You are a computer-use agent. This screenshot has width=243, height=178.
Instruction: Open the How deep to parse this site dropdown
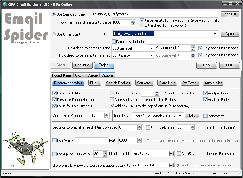(133, 48)
